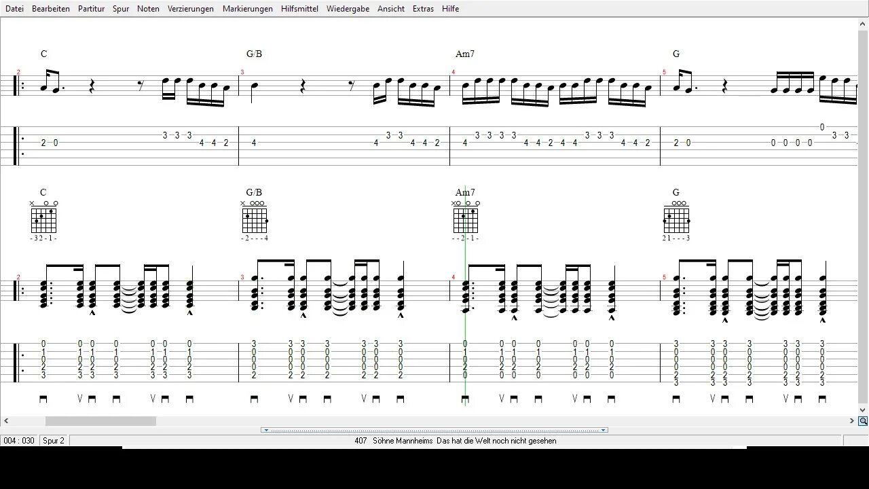Screen dimensions: 869x489
Task: Open the Hilfsmittel menu
Action: [299, 9]
